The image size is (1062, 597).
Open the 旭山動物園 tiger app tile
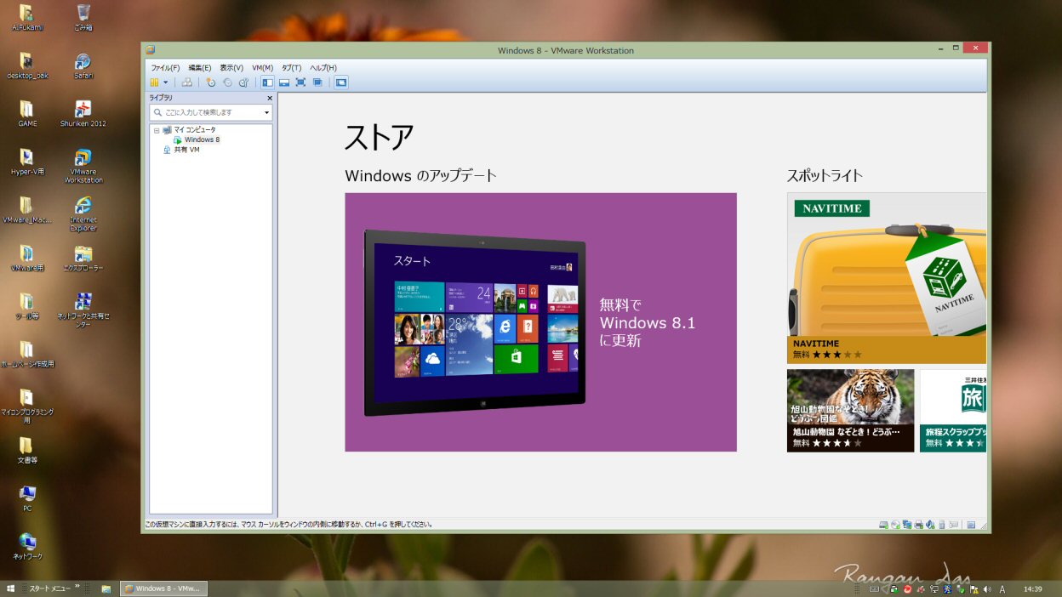[x=850, y=410]
